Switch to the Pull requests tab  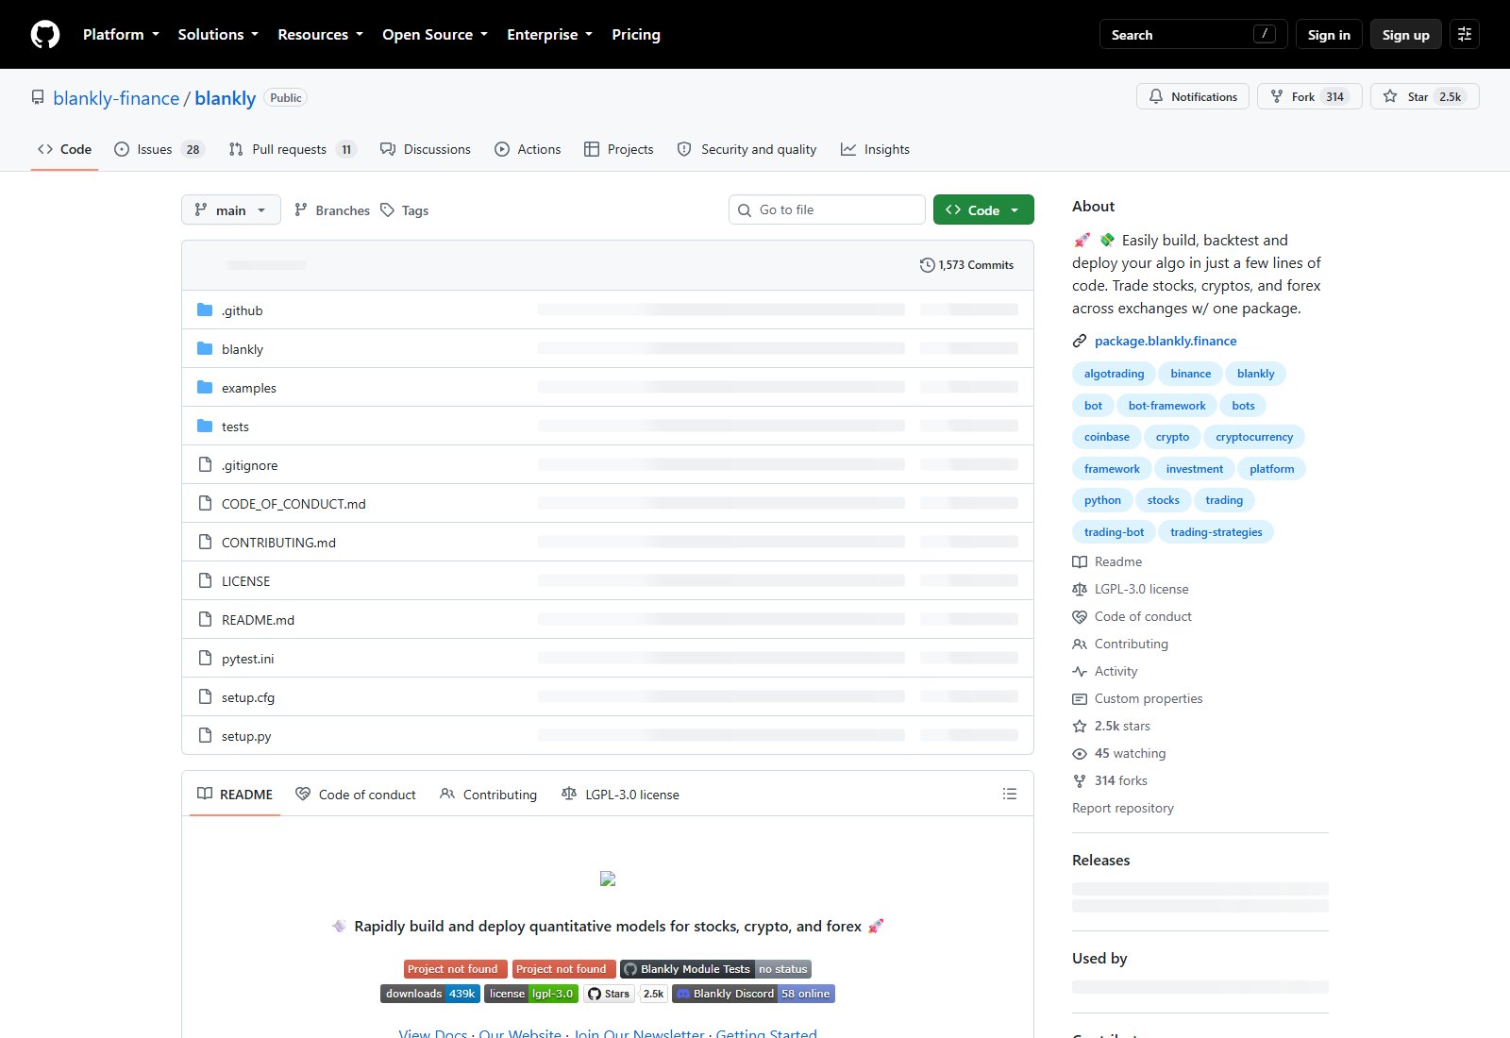tap(292, 149)
